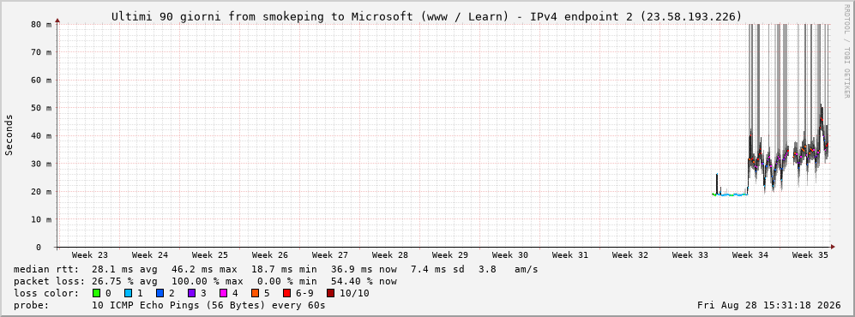Click the blue loss color 2 swatch

[159, 293]
